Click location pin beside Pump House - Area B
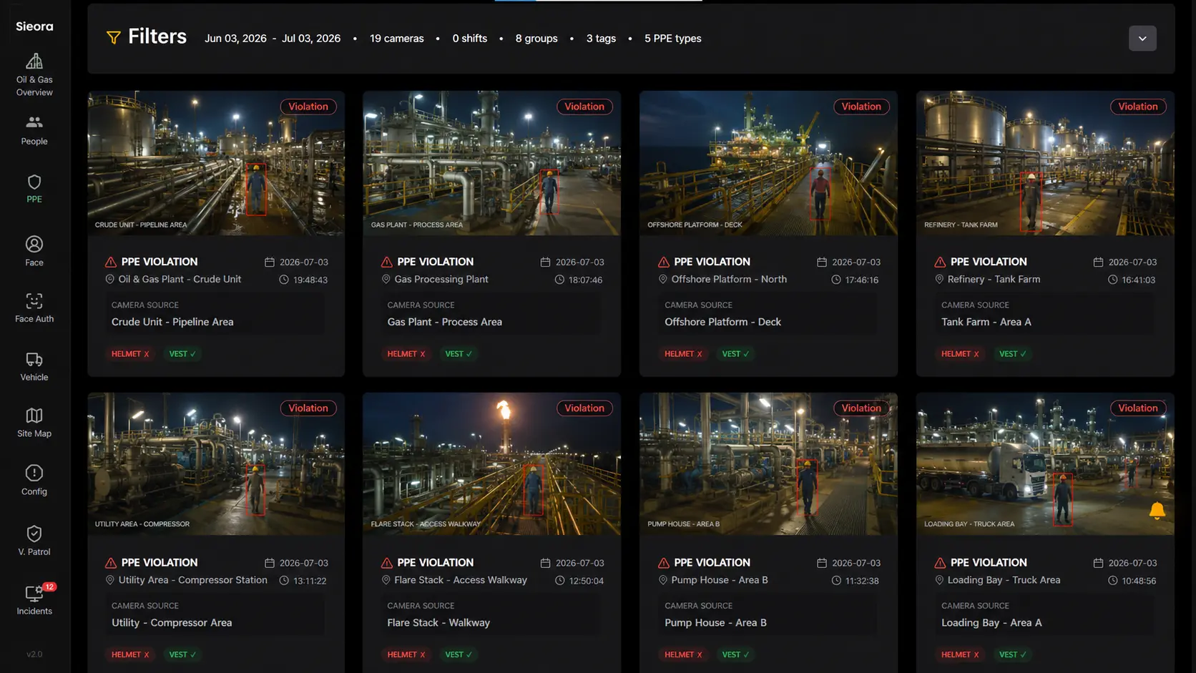Screen dimensions: 1196x673 point(663,580)
